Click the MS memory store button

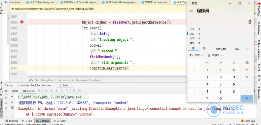point(237,49)
